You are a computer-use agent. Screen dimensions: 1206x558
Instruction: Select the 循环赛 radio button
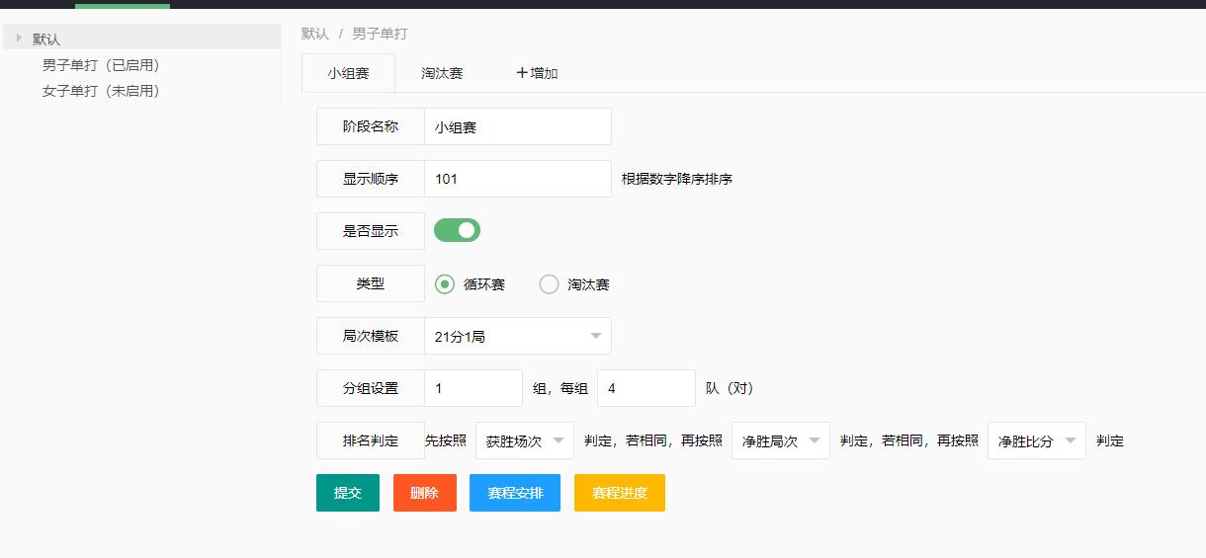[x=470, y=284]
